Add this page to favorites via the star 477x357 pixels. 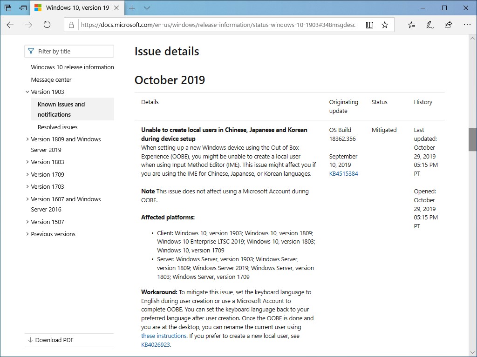tap(385, 25)
